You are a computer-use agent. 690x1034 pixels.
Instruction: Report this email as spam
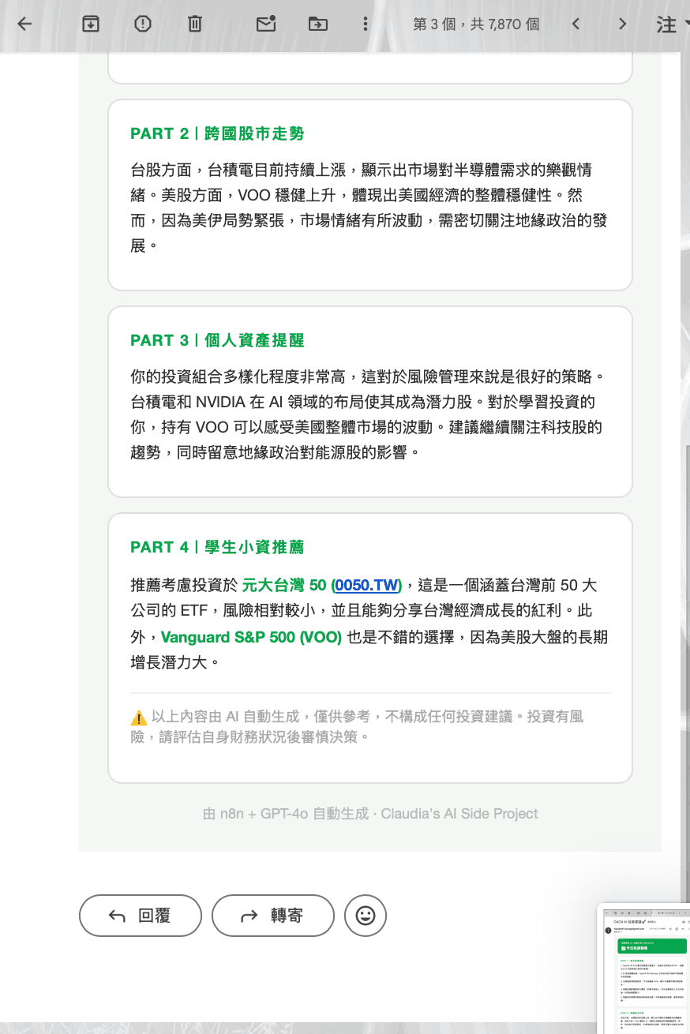point(142,24)
